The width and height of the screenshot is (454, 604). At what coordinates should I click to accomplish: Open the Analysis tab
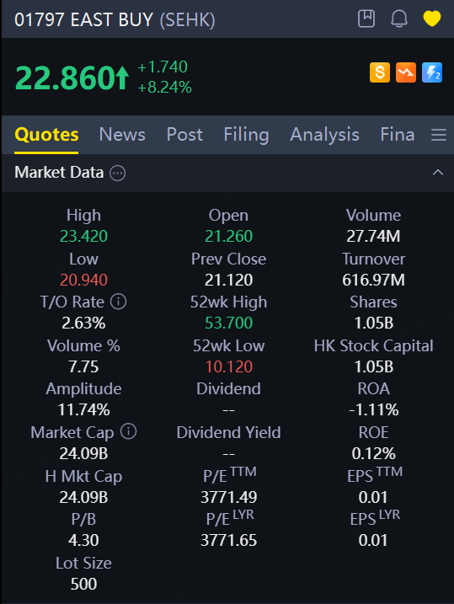click(x=324, y=136)
